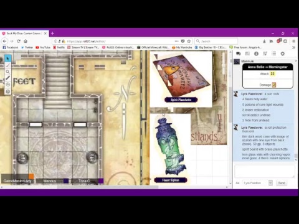Open a new browser tab
299x224 pixels.
[x=52, y=33]
